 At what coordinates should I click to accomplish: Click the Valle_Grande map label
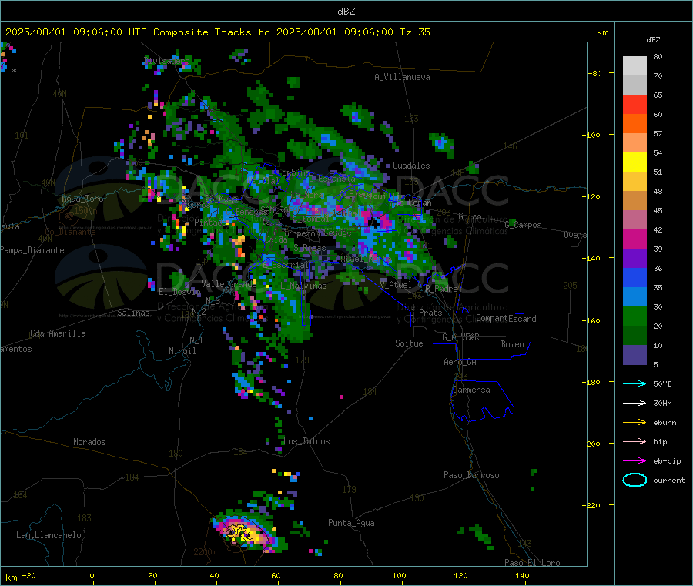pyautogui.click(x=229, y=284)
